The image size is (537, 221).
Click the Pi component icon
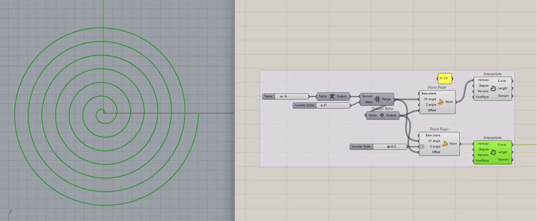[332, 96]
